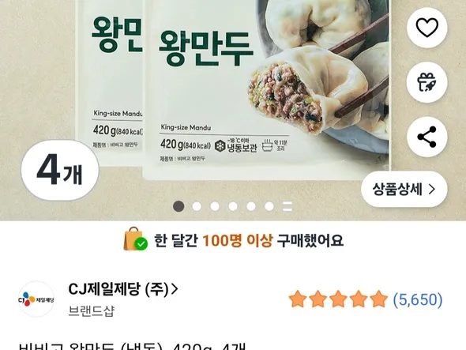Open 상품상세 product details
This screenshot has height=350, width=466.
(x=404, y=189)
